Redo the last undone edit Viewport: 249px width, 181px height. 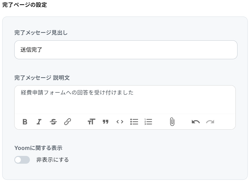coord(210,122)
